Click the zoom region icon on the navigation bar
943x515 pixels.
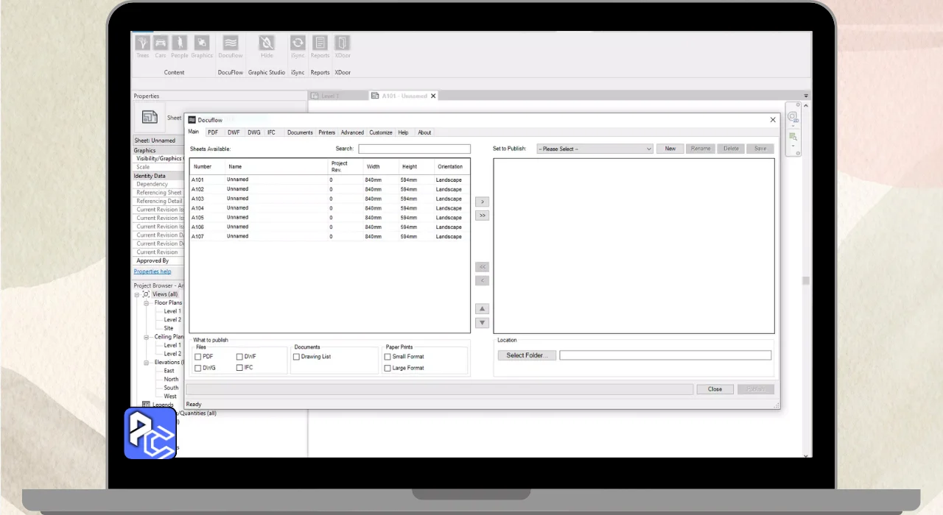point(793,137)
